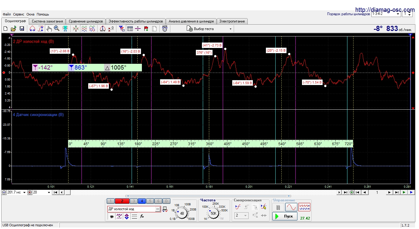Toggle the grid table icon

[x=130, y=29]
